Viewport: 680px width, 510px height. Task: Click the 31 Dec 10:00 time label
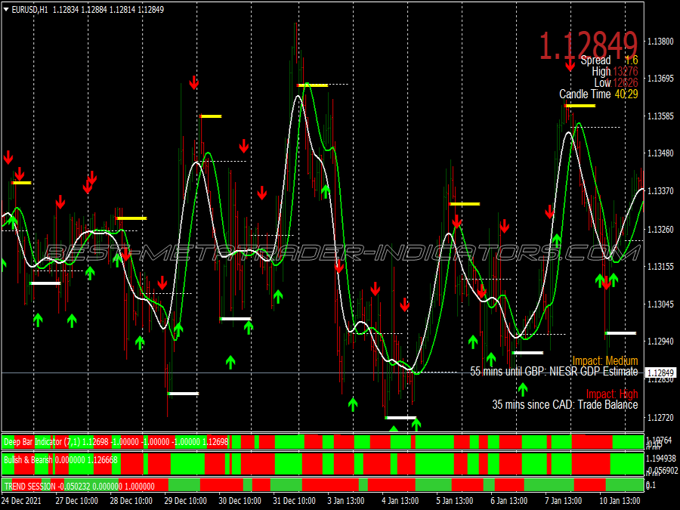(294, 500)
